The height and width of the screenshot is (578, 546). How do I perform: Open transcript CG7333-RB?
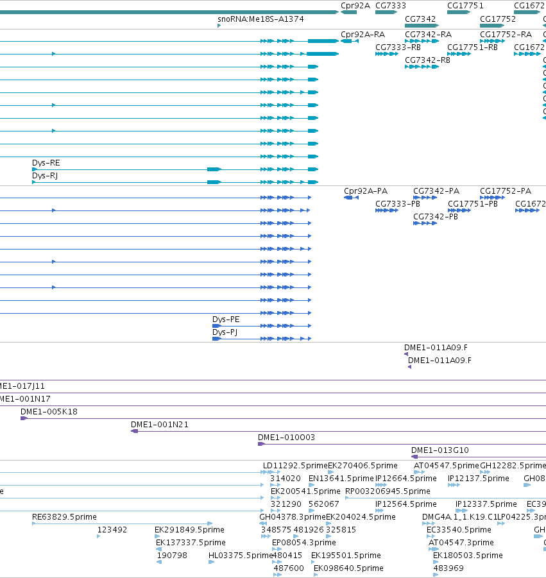[x=387, y=54]
